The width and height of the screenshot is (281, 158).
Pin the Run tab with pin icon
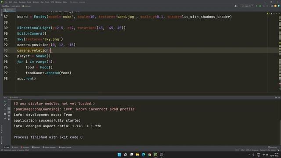(x=5, y=118)
